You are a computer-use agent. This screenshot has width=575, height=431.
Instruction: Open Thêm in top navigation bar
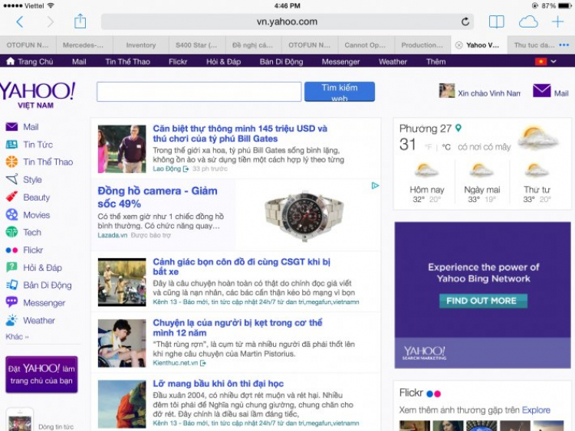click(435, 61)
